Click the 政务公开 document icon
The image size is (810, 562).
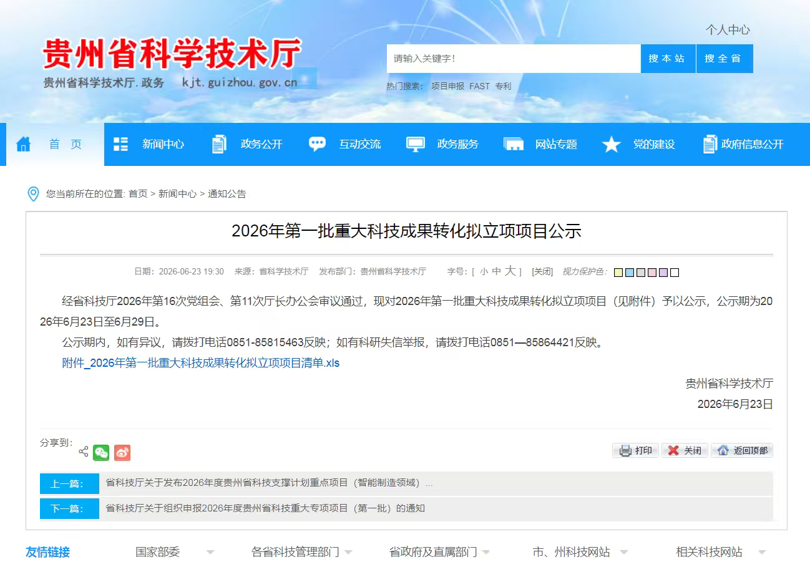click(x=219, y=144)
